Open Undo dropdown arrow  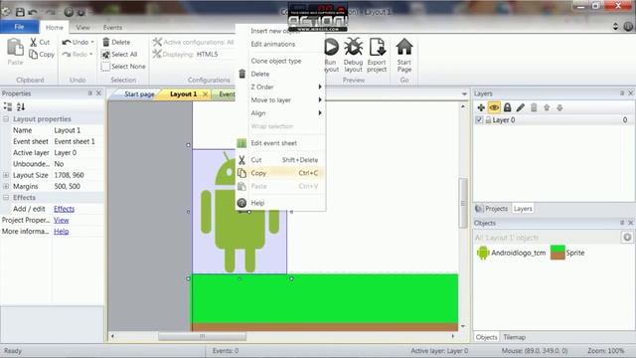pyautogui.click(x=92, y=42)
